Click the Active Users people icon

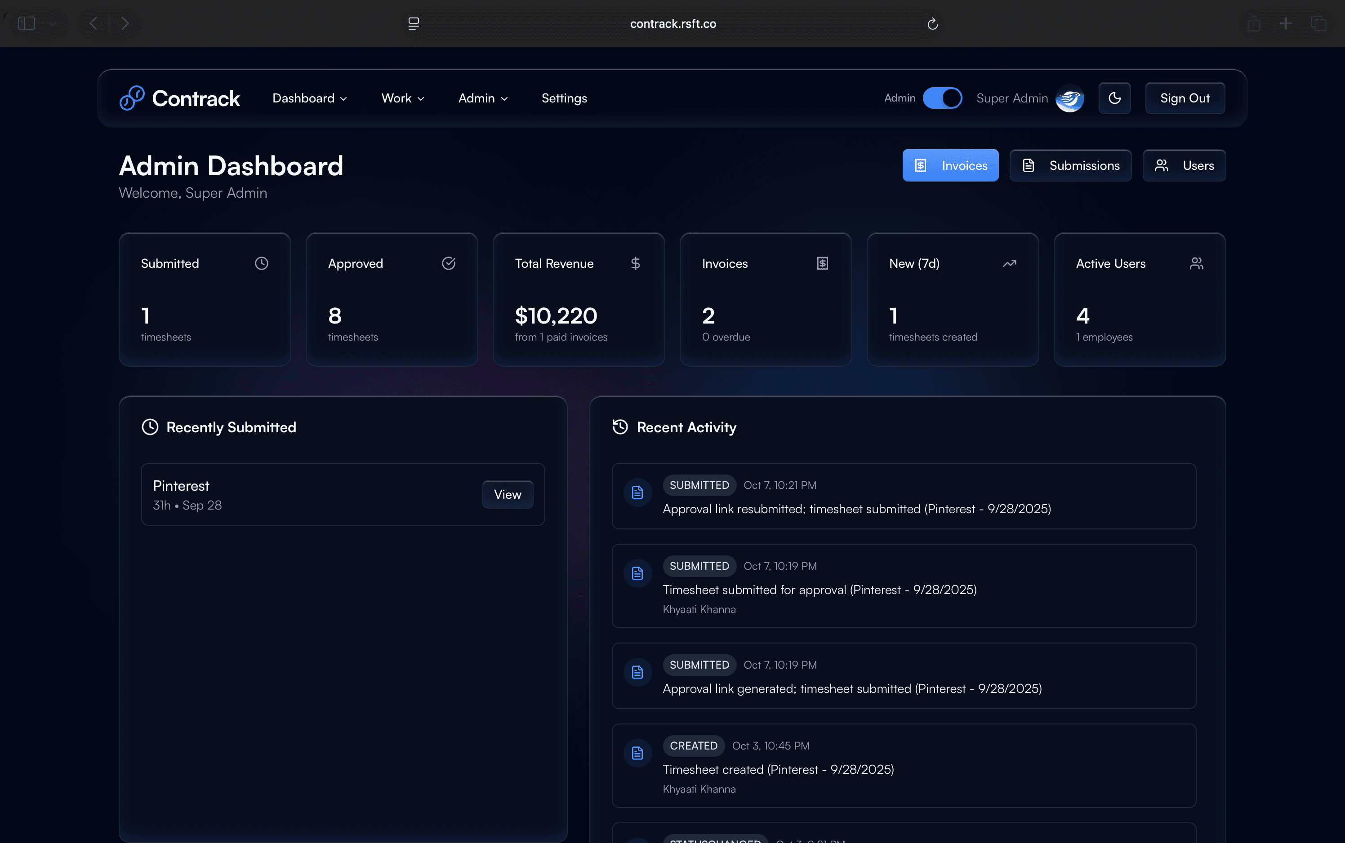point(1196,263)
